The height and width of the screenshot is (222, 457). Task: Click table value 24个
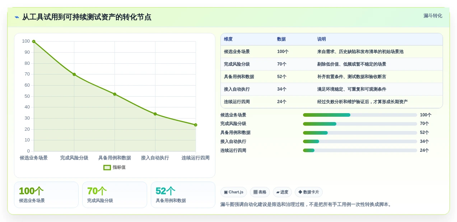pyautogui.click(x=282, y=102)
